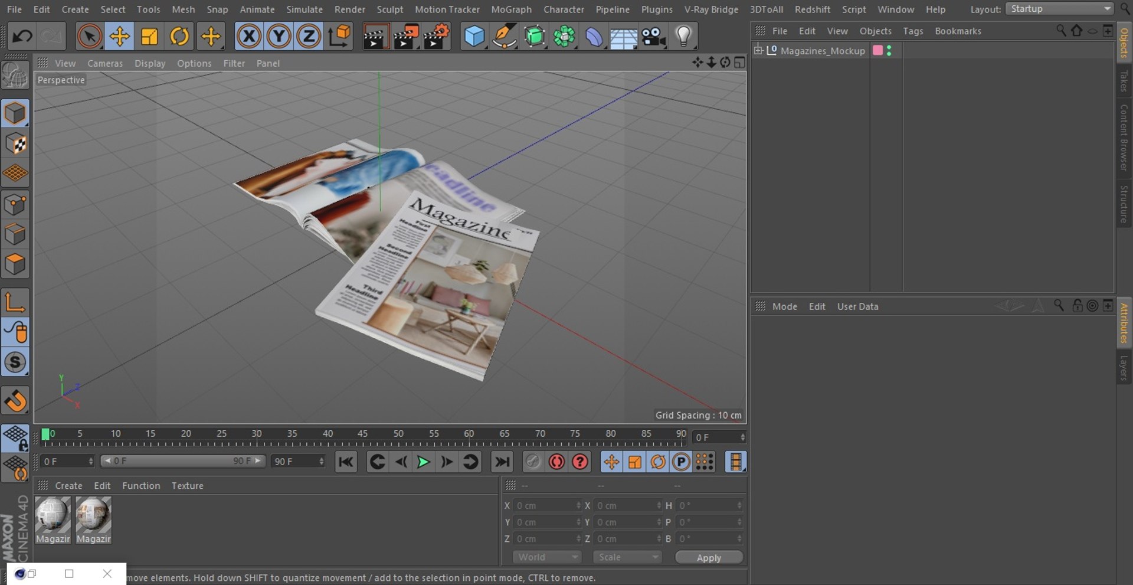Expand the Magazines_Mockup tree item

coord(758,50)
